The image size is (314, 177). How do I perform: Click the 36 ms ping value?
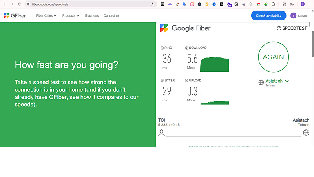click(x=167, y=58)
